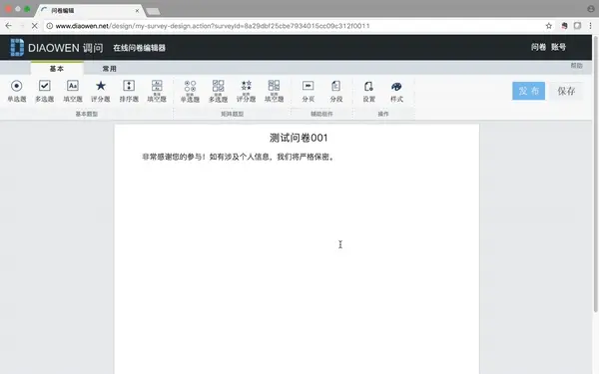Click the page vertical scrollbar
599x374 pixels.
(595, 174)
